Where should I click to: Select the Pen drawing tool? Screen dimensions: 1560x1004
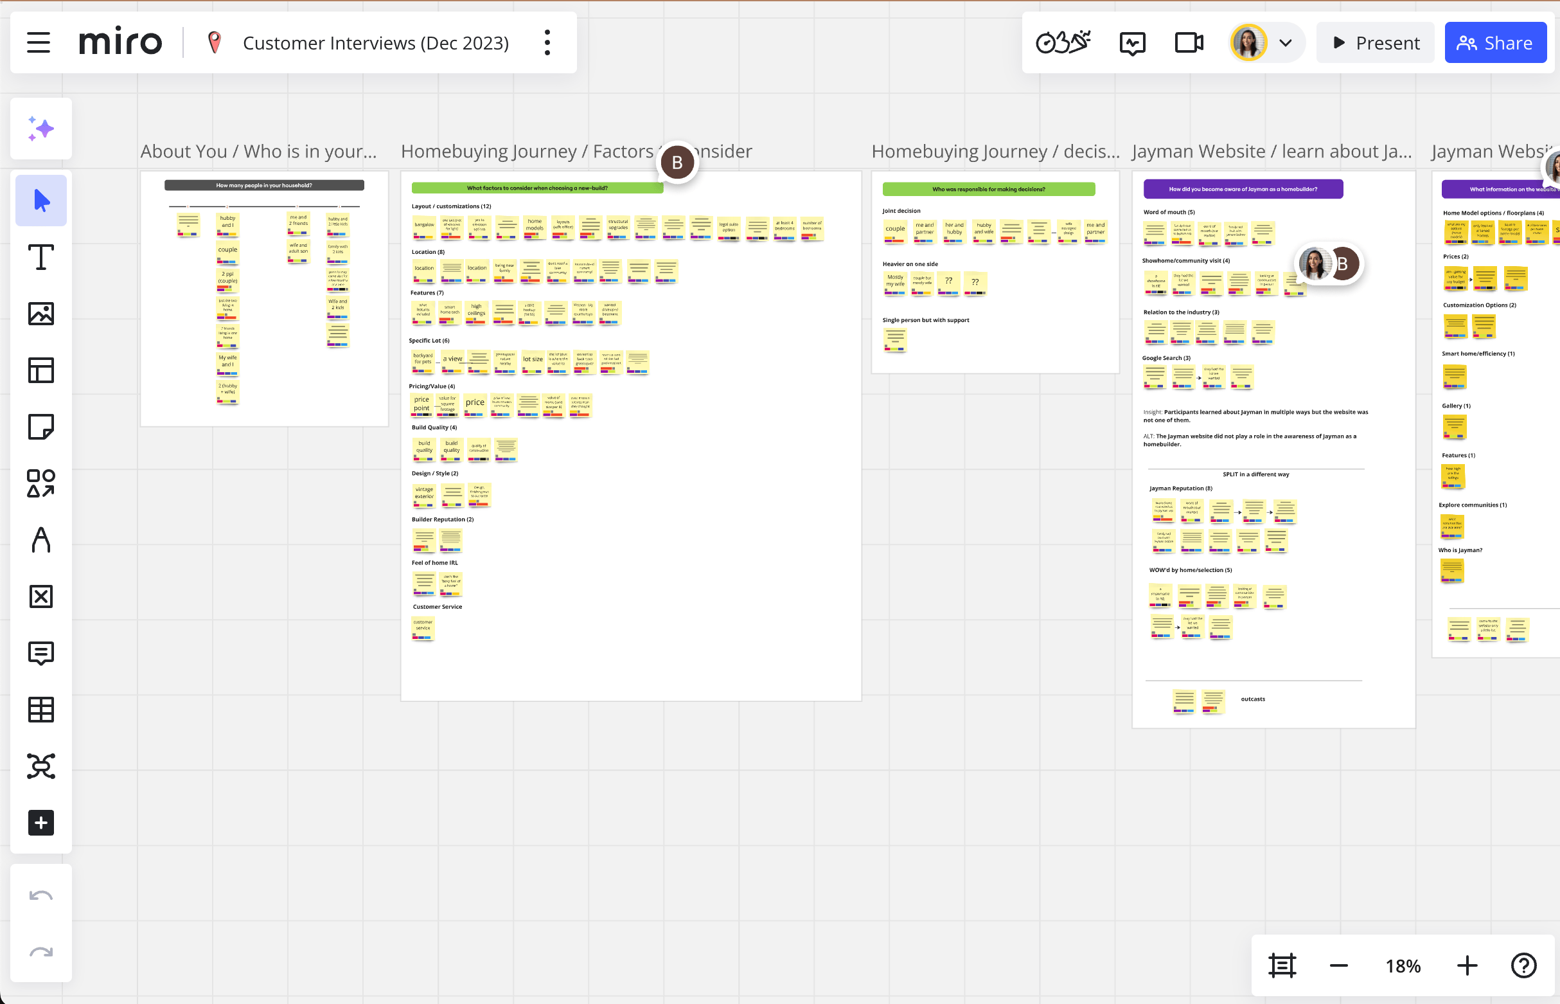point(41,540)
